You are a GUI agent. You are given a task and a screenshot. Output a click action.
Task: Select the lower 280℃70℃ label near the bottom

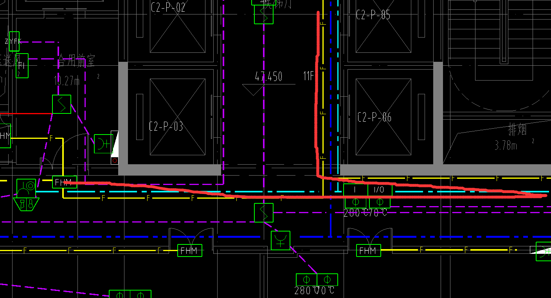point(314,290)
